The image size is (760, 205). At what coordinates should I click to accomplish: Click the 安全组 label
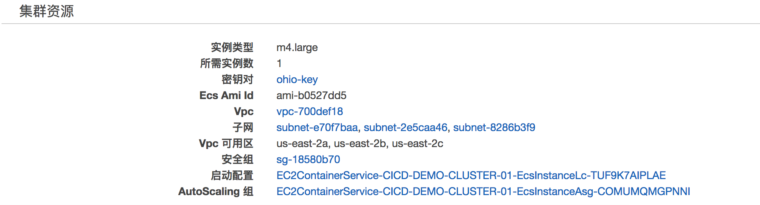pyautogui.click(x=237, y=159)
